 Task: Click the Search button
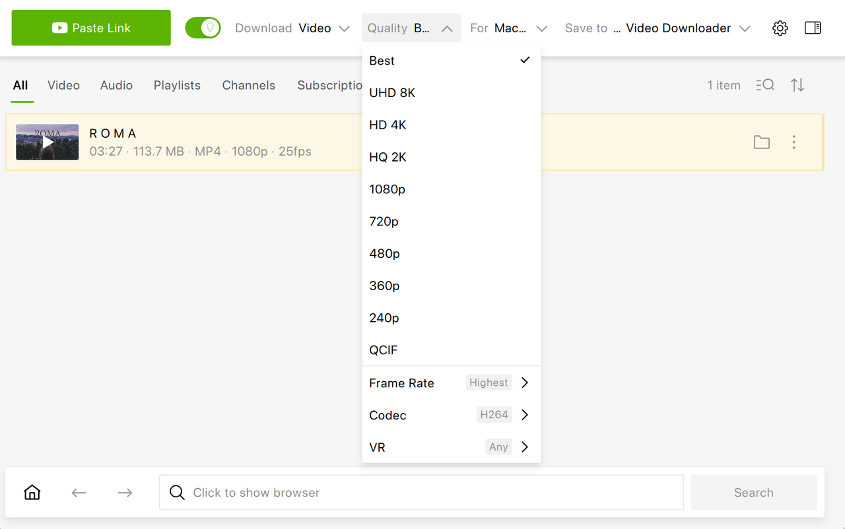(754, 493)
